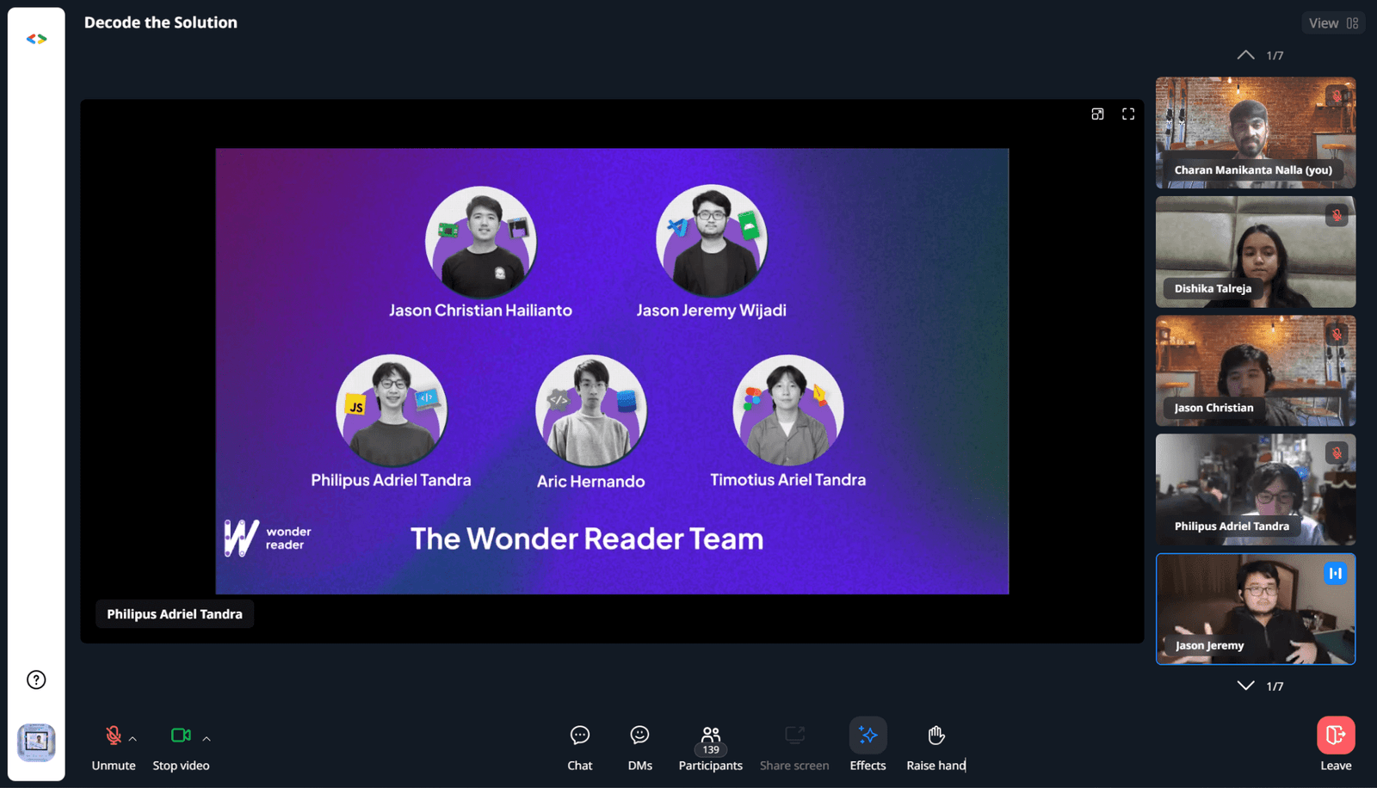
Task: Click the bottom 1/7 page indicator
Action: pos(1275,686)
